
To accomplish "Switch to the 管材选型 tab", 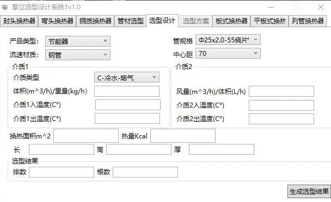I will coord(130,21).
